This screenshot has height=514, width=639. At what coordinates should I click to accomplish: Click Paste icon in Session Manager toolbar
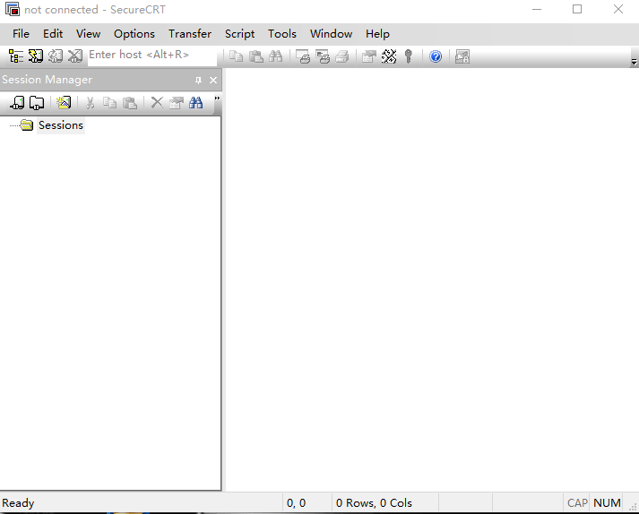point(130,103)
